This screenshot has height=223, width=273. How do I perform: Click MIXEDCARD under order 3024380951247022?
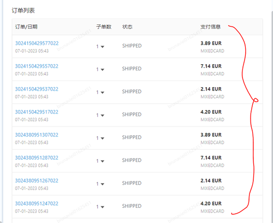pos(212,211)
